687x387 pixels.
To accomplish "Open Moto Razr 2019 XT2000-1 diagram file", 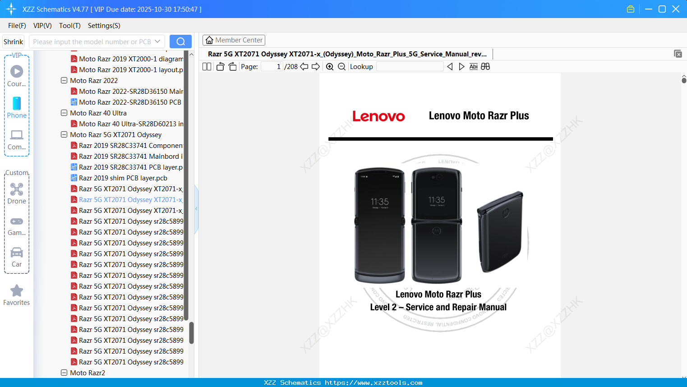I will click(x=131, y=59).
